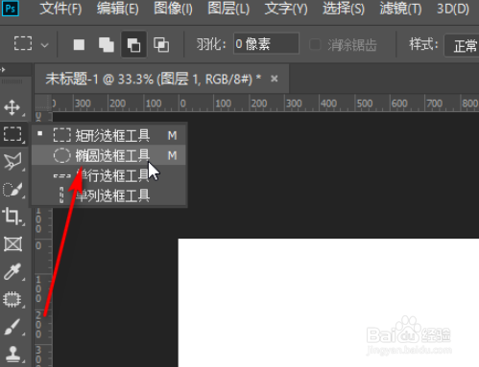Viewport: 479px width, 367px height.
Task: Open the tool preset picker dropdown arrow
Action: (x=45, y=45)
